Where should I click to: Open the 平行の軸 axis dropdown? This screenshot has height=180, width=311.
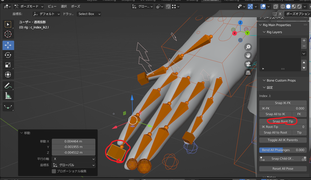[x=73, y=159]
